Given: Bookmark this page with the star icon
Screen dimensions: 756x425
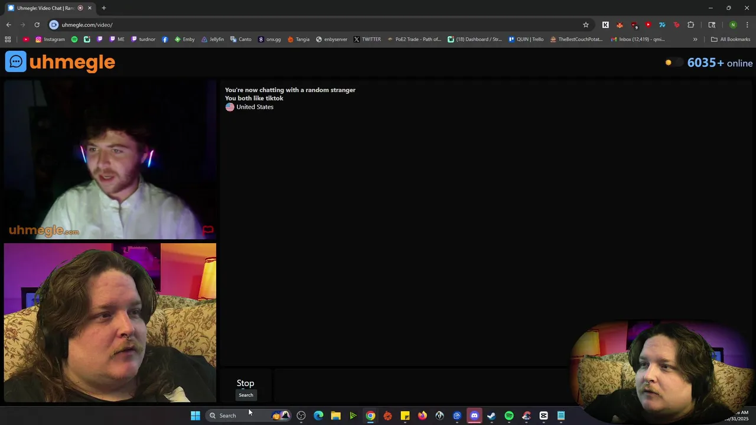Looking at the screenshot, I should (586, 25).
